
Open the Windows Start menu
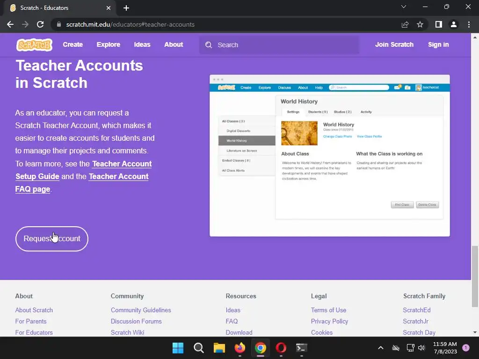(178, 348)
